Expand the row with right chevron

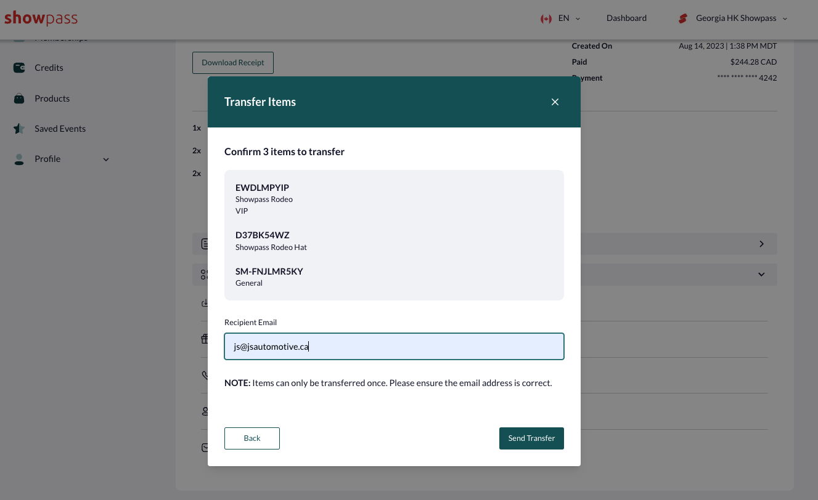click(762, 244)
